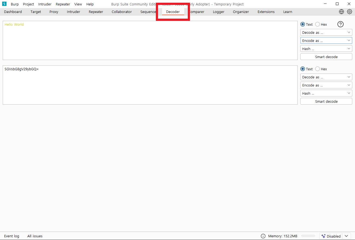Click Smart decode for the Hello World panel
The width and height of the screenshot is (355, 240).
coord(326,57)
